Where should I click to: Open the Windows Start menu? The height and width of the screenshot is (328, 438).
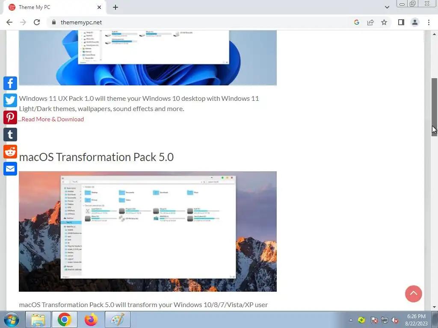coord(12,319)
